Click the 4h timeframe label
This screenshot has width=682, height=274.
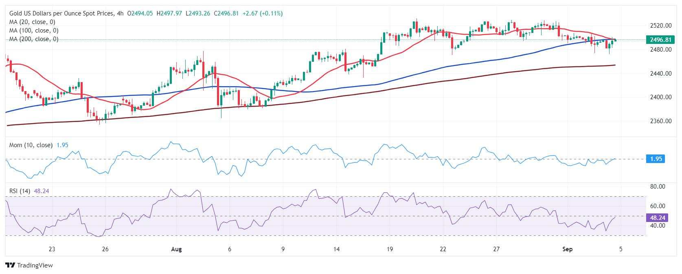tap(120, 13)
